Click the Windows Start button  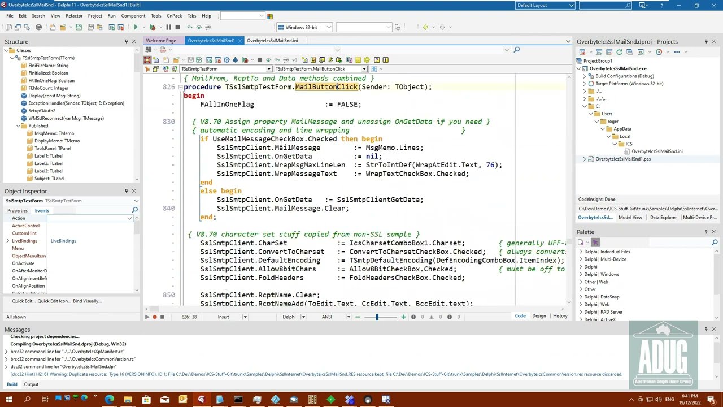click(x=8, y=400)
